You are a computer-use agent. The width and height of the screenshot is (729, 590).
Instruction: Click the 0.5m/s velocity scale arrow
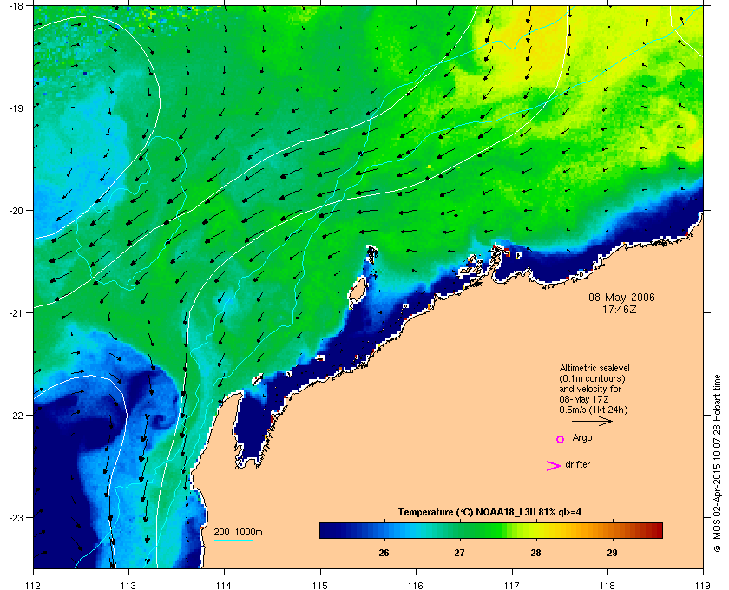click(592, 422)
